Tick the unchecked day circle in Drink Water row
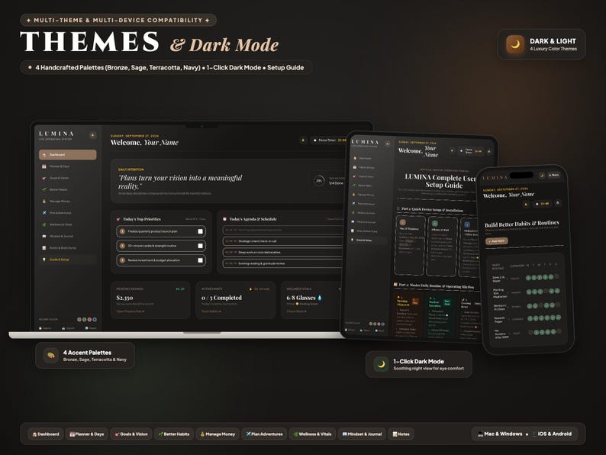Image resolution: width=606 pixels, height=455 pixels. (557, 276)
